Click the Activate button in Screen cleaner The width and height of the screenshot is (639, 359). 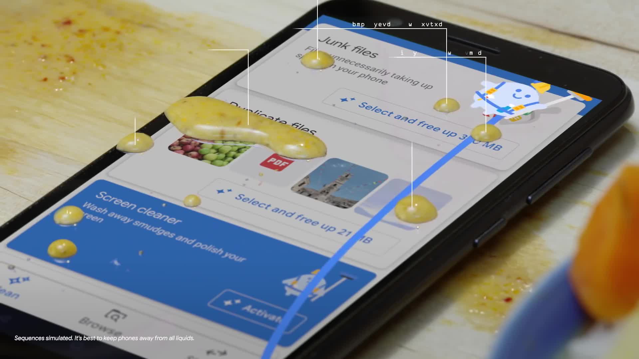(259, 309)
